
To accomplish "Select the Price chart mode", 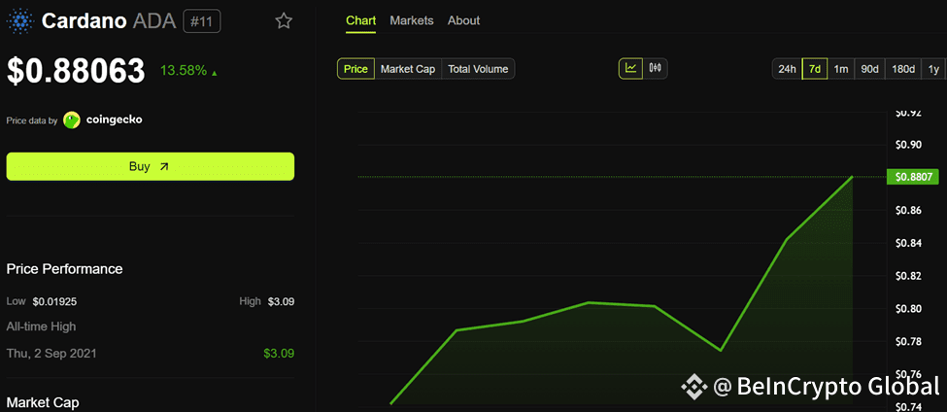I will coord(355,69).
